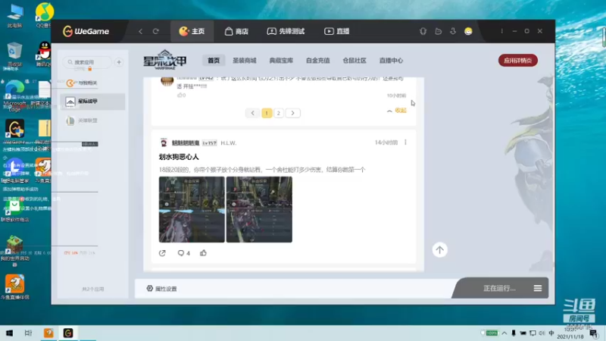Select comment page 2
This screenshot has width=606, height=341.
click(x=278, y=113)
